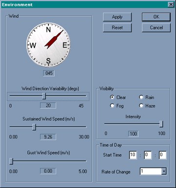Click the Sustained Wind Speed slider thumb
Viewport: 176px width, 188px height.
pos(34,127)
